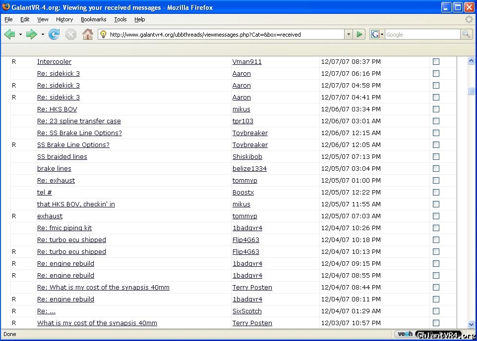Open the Bookmarks menu
Screen dimensions: 477x341
93,19
